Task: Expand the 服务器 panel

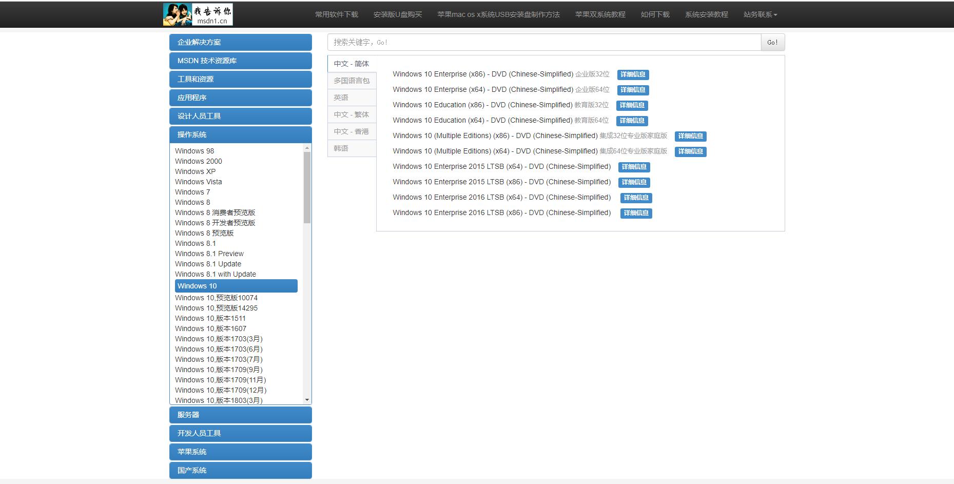Action: [x=241, y=415]
